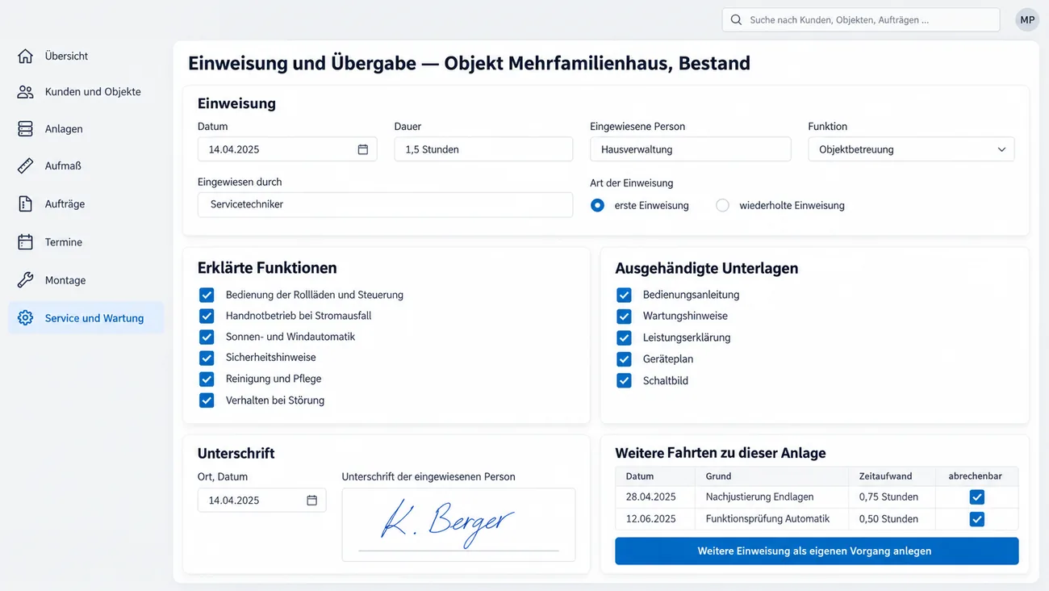
Task: Click the Dauer field with 1,5 Stunden
Action: (x=483, y=149)
